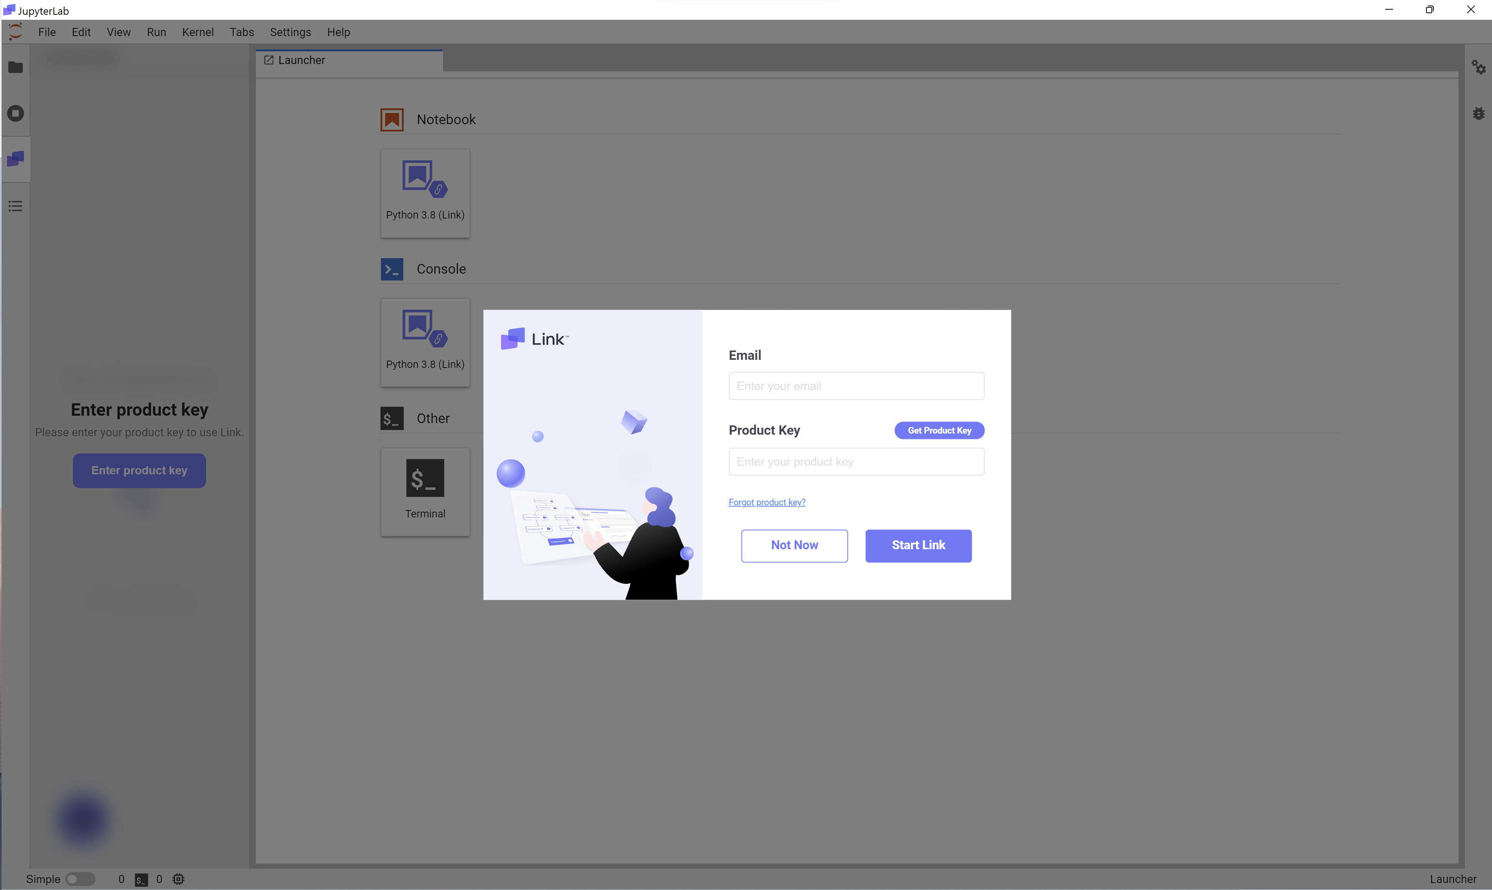This screenshot has width=1492, height=890.
Task: Click the kernel usage icon in status bar
Action: point(178,879)
